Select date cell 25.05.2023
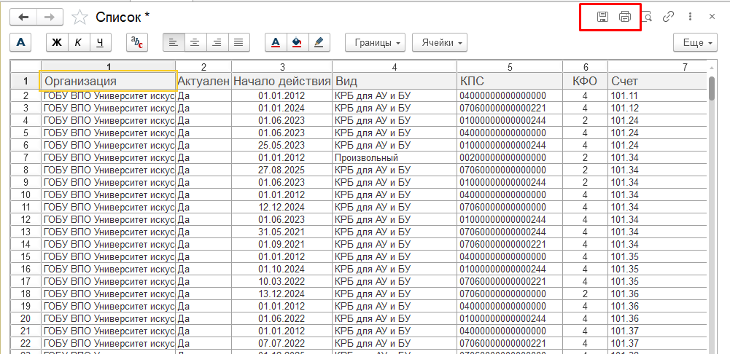The width and height of the screenshot is (730, 354). (281, 145)
